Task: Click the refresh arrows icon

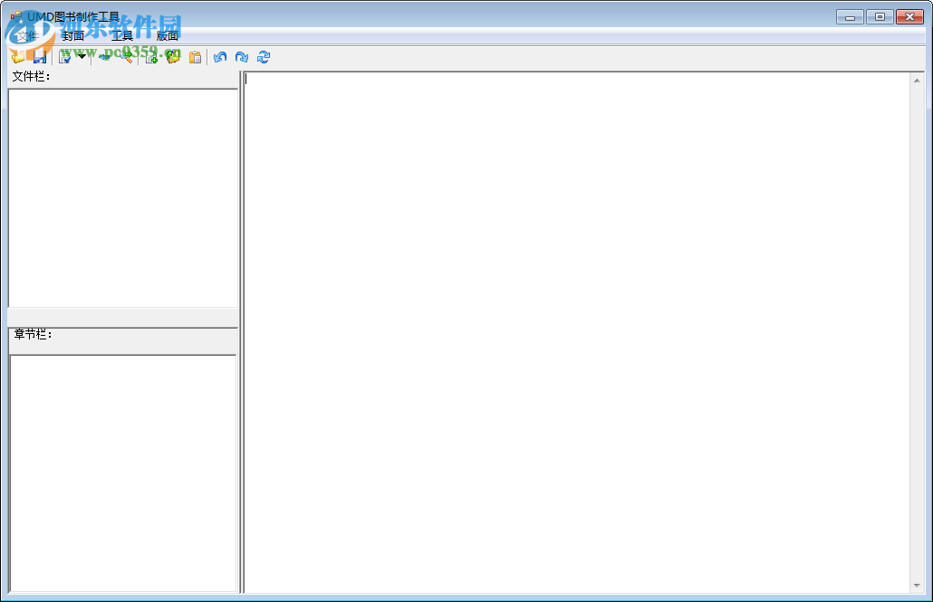Action: [264, 56]
